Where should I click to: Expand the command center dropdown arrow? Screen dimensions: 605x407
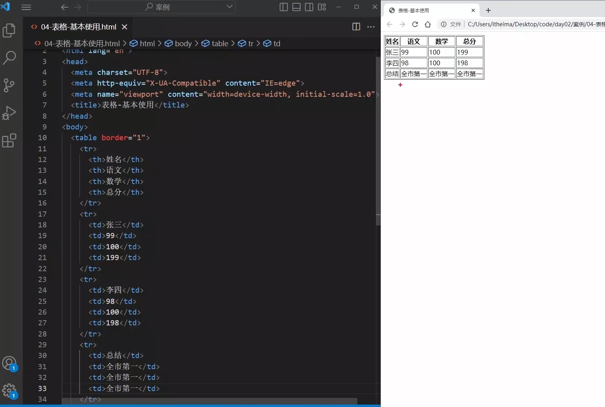[x=229, y=6]
